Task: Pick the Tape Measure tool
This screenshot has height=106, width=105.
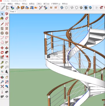Action: tap(2, 62)
